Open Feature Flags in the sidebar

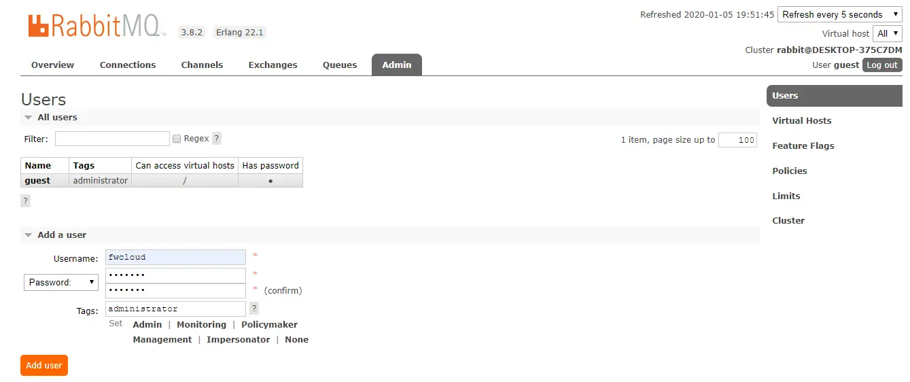click(803, 146)
